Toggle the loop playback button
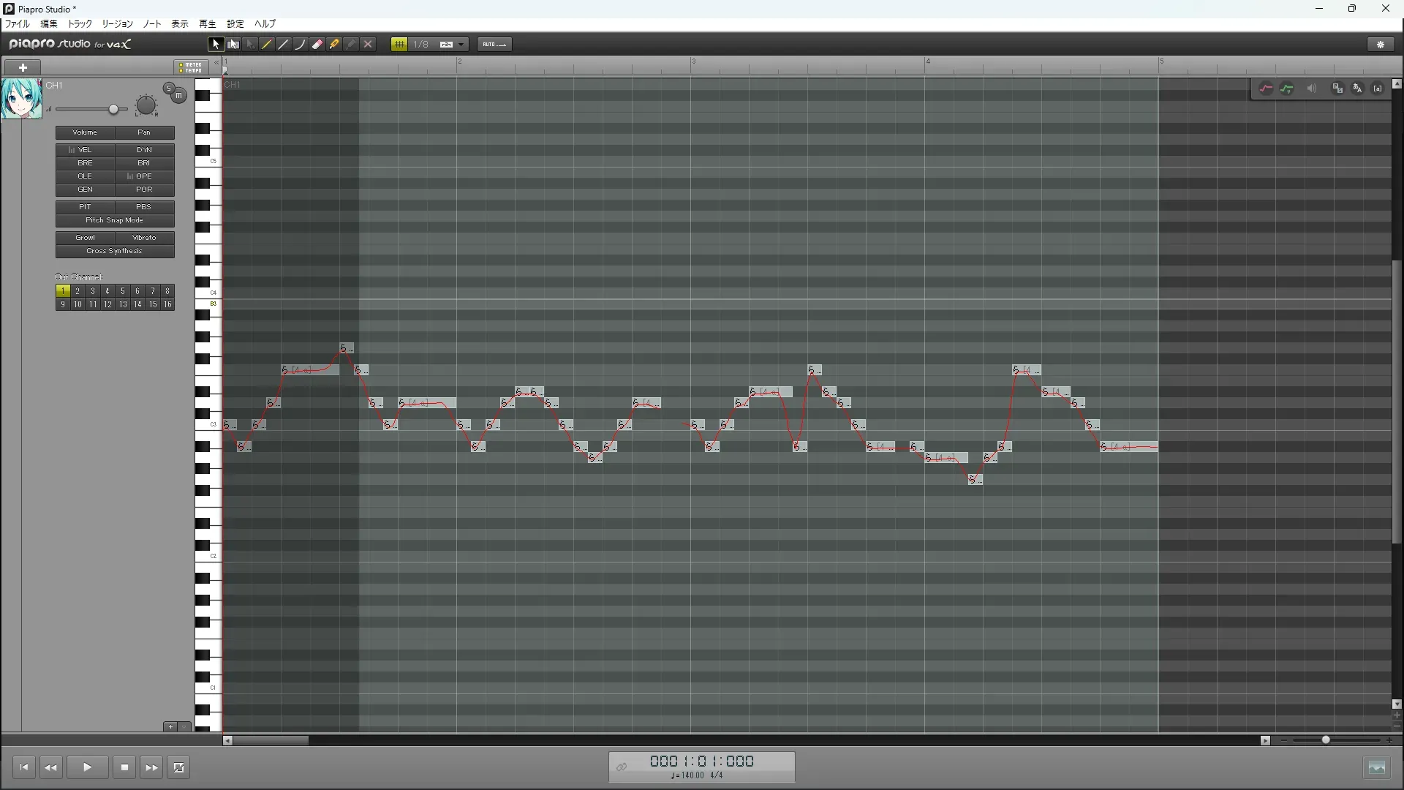 (x=178, y=767)
